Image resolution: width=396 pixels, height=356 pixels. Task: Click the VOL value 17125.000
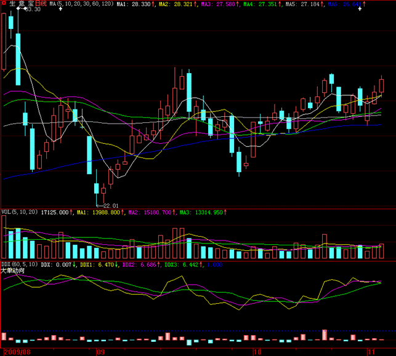click(54, 212)
